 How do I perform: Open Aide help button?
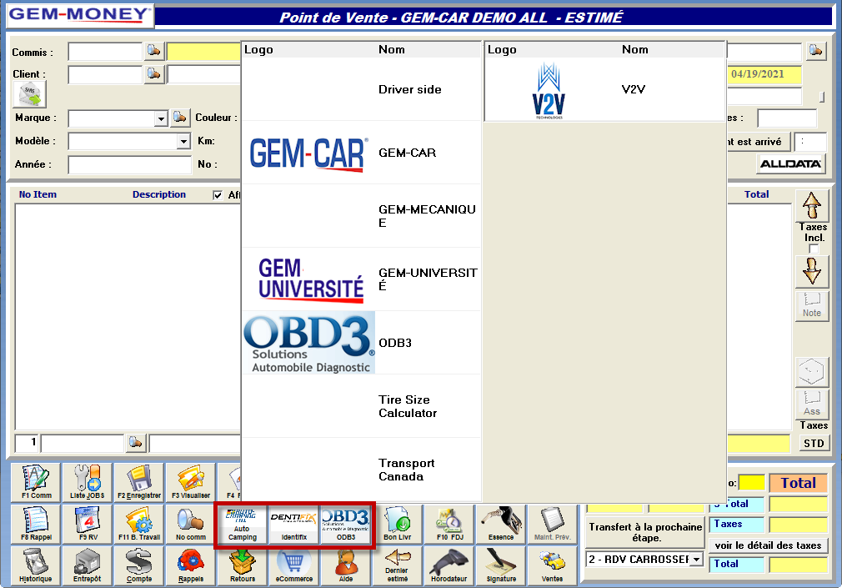click(346, 565)
